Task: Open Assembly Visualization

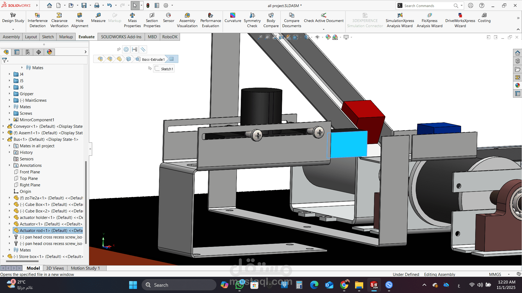Action: click(x=187, y=20)
